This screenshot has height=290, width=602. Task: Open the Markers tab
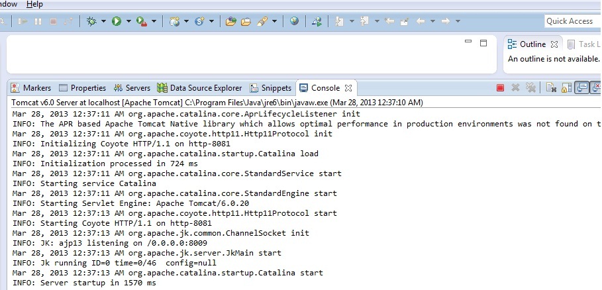[x=30, y=88]
